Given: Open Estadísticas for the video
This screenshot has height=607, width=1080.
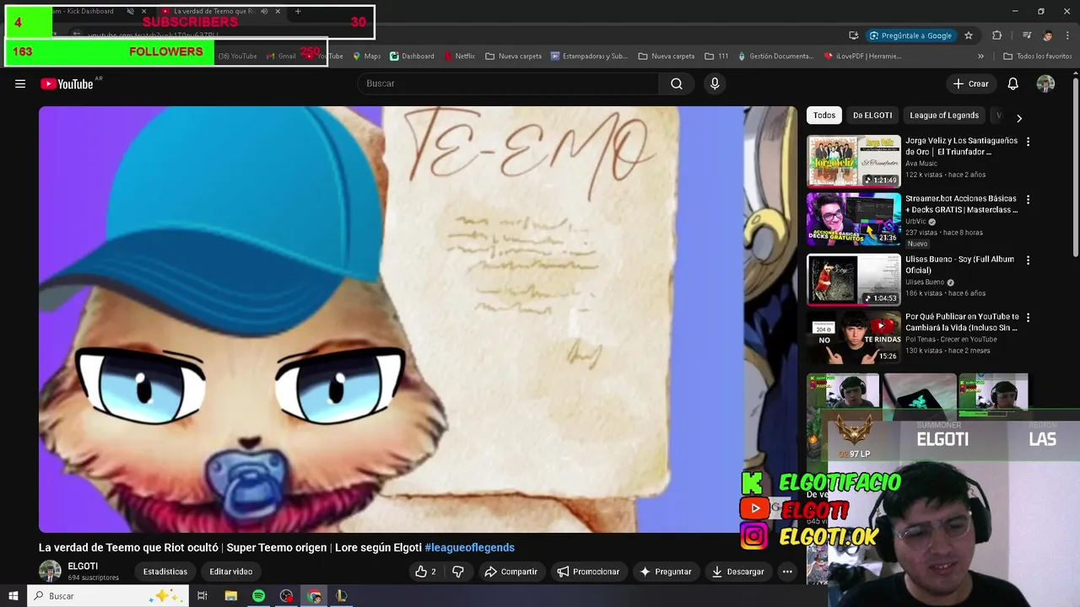Looking at the screenshot, I should (x=165, y=572).
